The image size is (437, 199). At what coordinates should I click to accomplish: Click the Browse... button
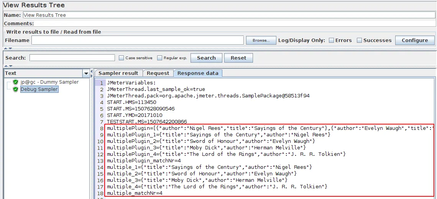click(x=261, y=40)
